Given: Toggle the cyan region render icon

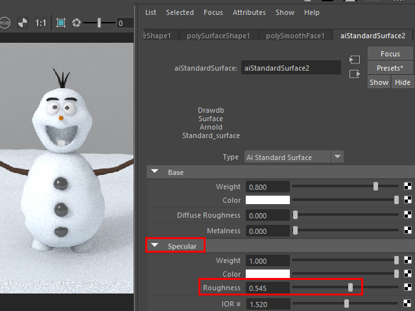Looking at the screenshot, I should (x=61, y=23).
